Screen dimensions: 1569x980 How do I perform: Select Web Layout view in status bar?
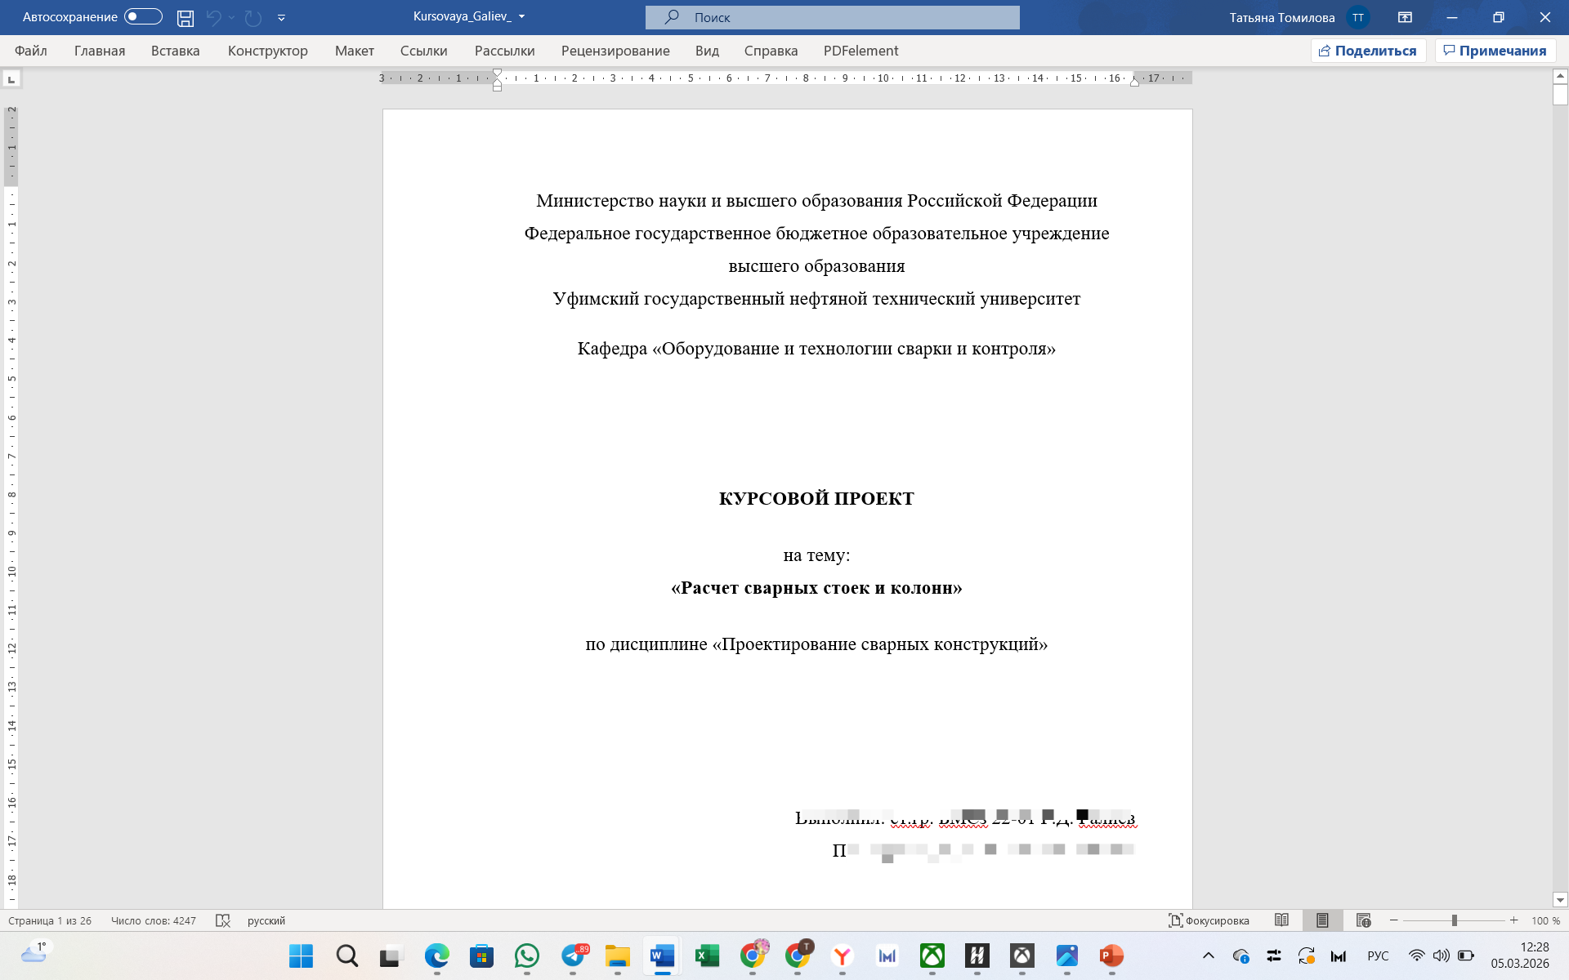1365,920
